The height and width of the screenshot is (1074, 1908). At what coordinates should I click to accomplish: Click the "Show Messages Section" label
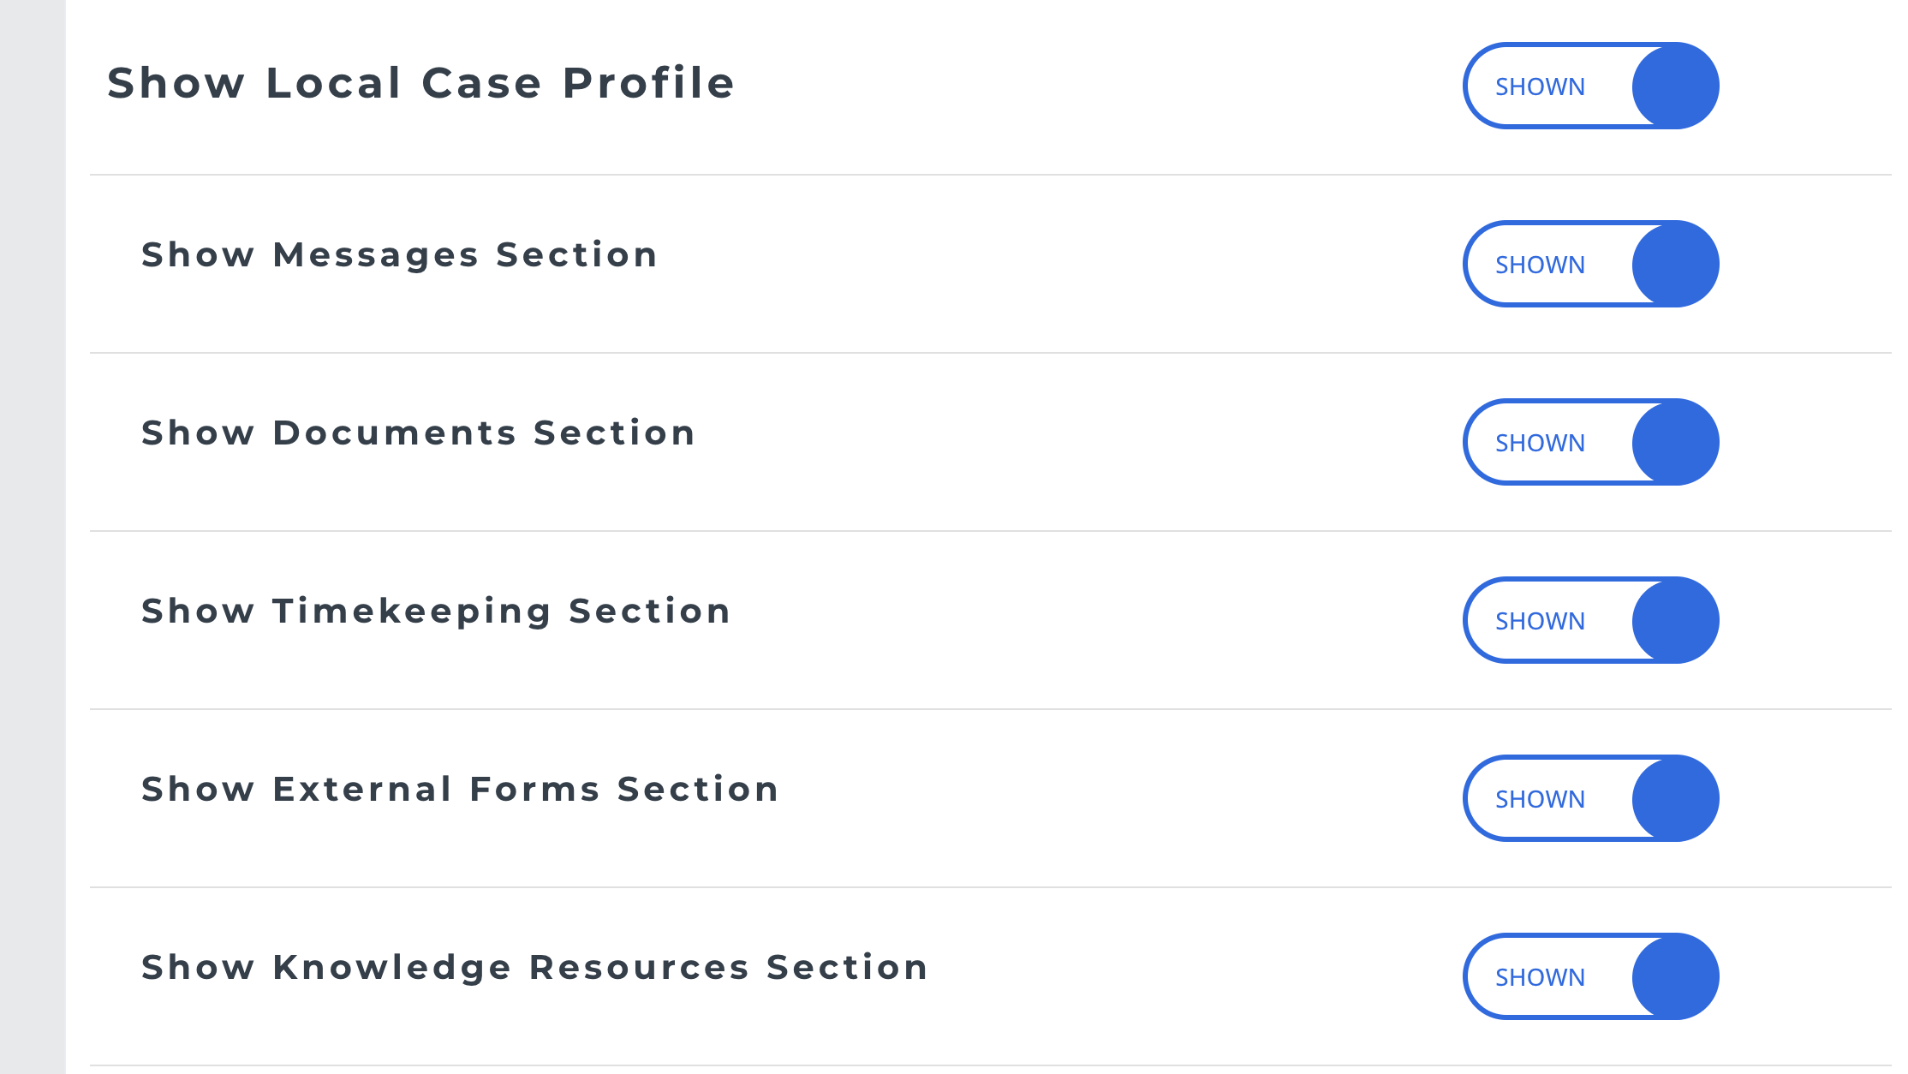click(x=399, y=255)
